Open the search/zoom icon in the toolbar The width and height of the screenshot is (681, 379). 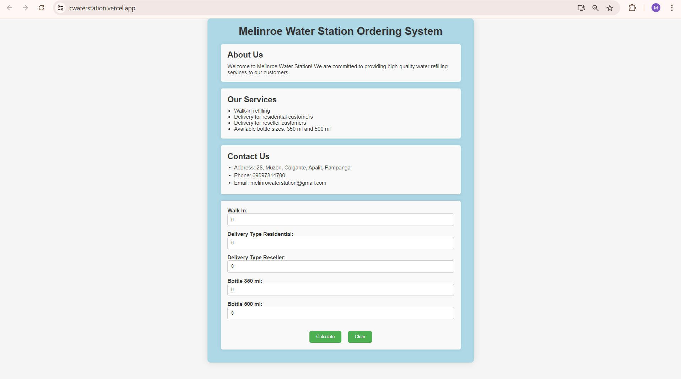click(x=595, y=8)
